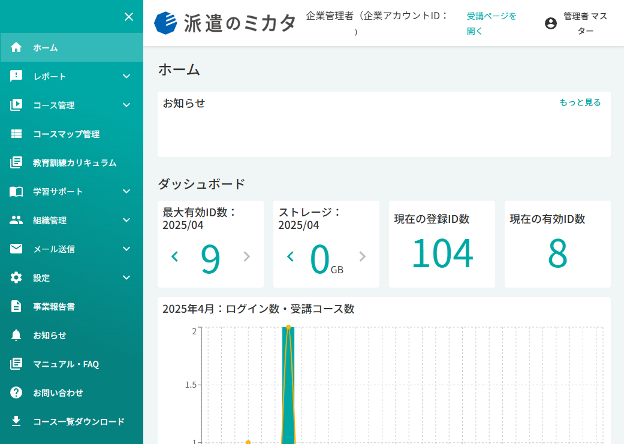Close the sidebar with the X icon
624x444 pixels.
(x=128, y=17)
